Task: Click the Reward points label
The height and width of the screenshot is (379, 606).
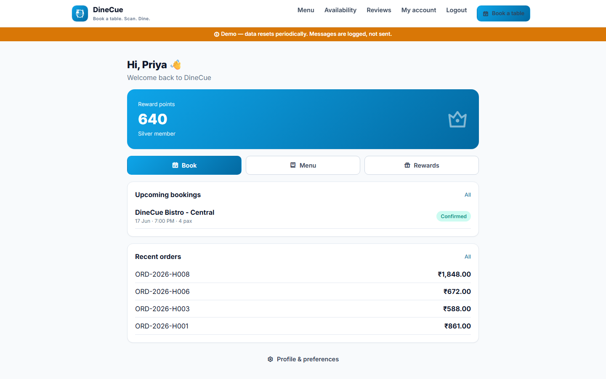Action: (157, 104)
